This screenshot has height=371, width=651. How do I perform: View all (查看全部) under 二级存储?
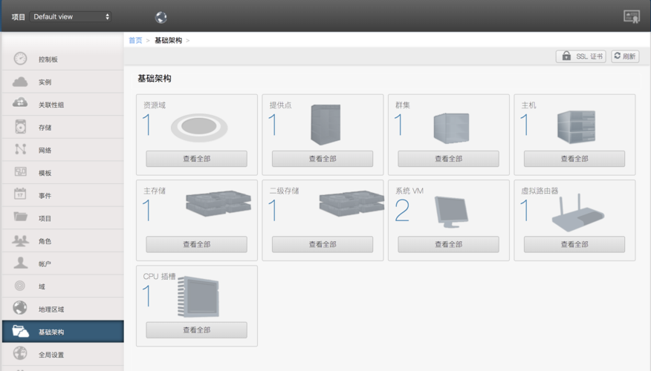323,245
